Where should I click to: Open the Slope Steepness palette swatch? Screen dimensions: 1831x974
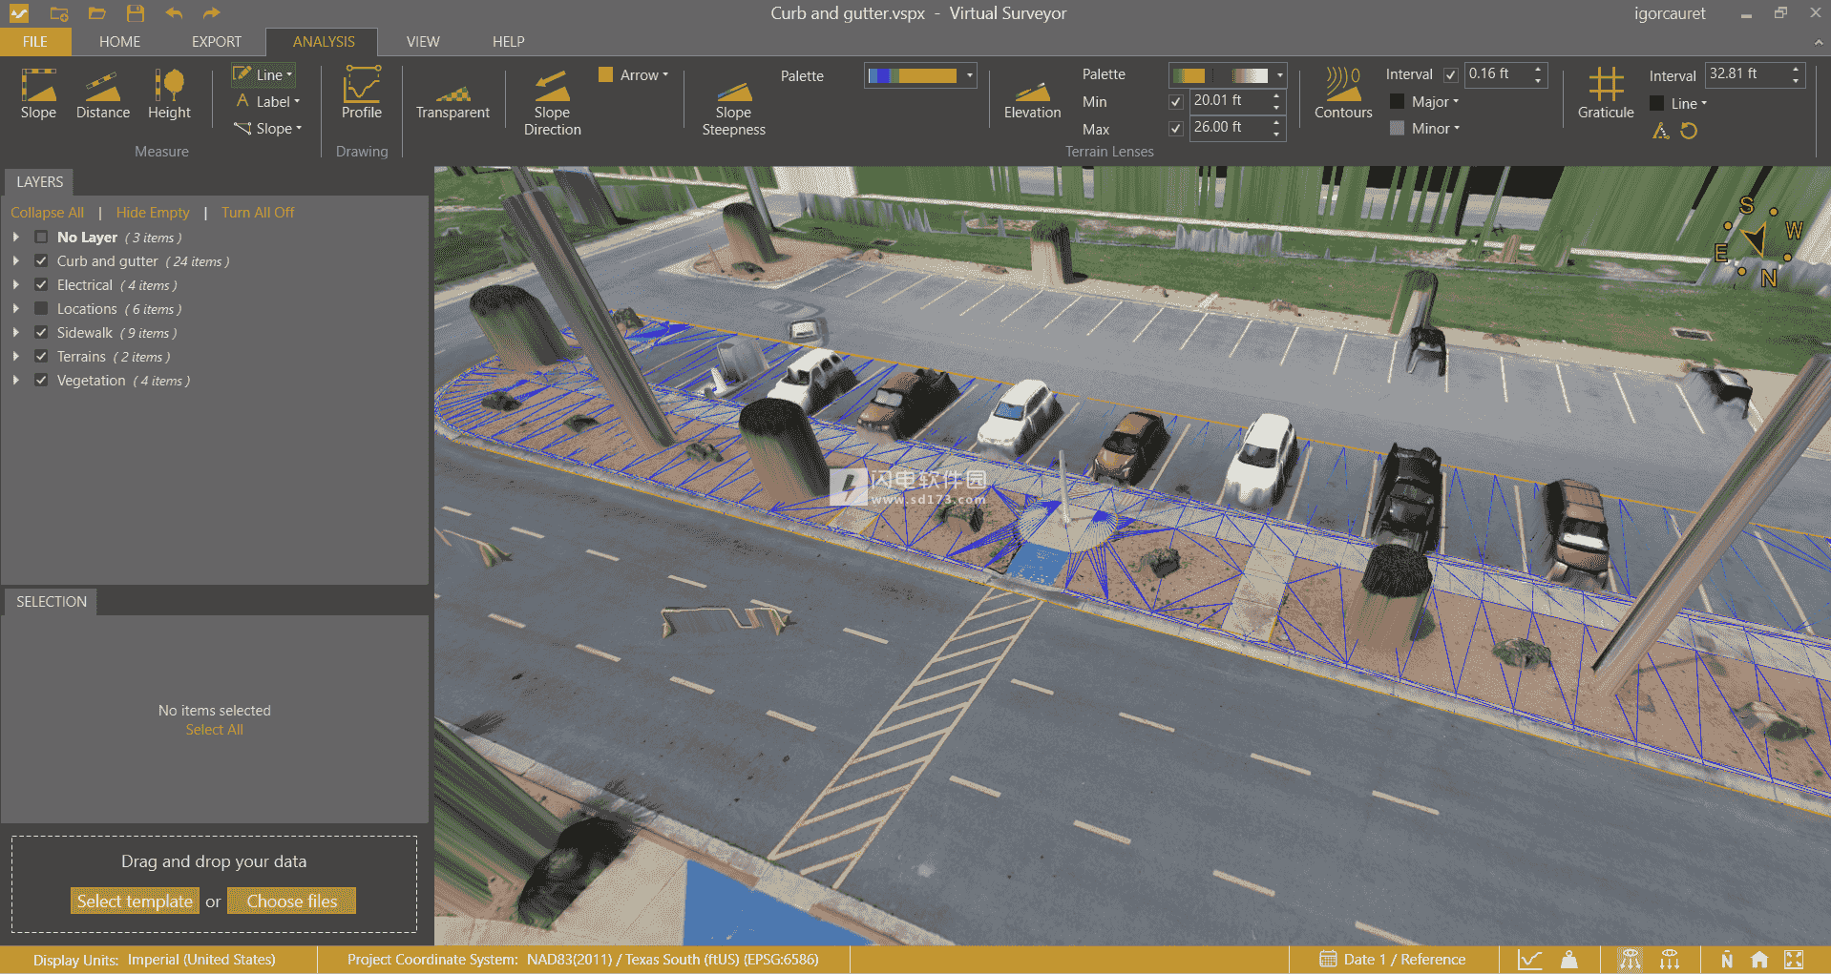coord(920,75)
